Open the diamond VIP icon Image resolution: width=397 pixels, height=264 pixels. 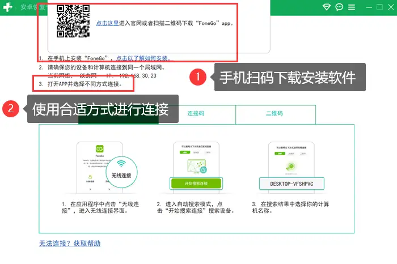[x=327, y=7]
